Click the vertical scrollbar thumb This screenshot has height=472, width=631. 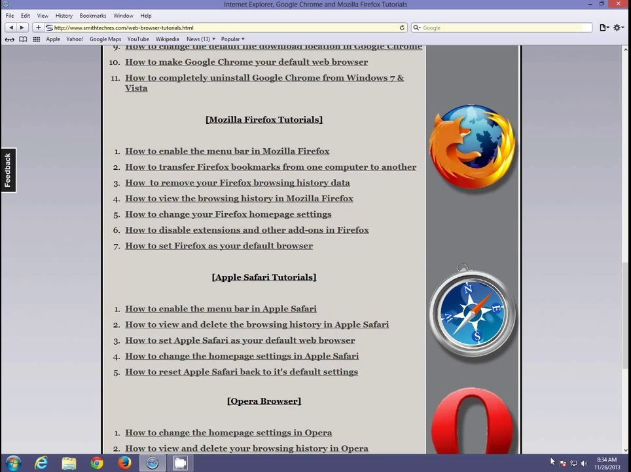(625, 315)
